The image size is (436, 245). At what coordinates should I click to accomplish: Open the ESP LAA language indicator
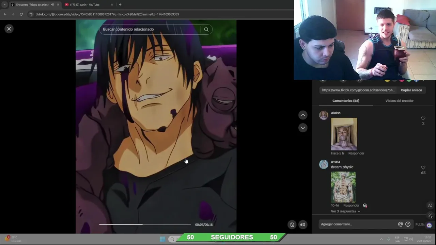(x=397, y=239)
